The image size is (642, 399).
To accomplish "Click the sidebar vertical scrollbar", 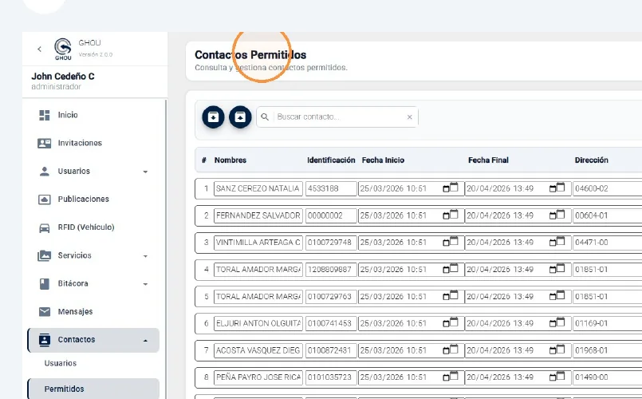I will click(x=166, y=249).
